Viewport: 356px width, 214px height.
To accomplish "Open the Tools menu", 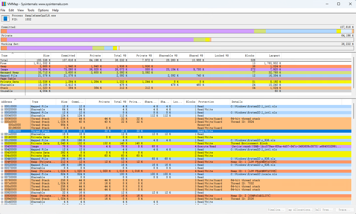I will pos(31,10).
